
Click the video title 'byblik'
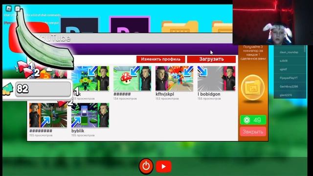(78, 131)
